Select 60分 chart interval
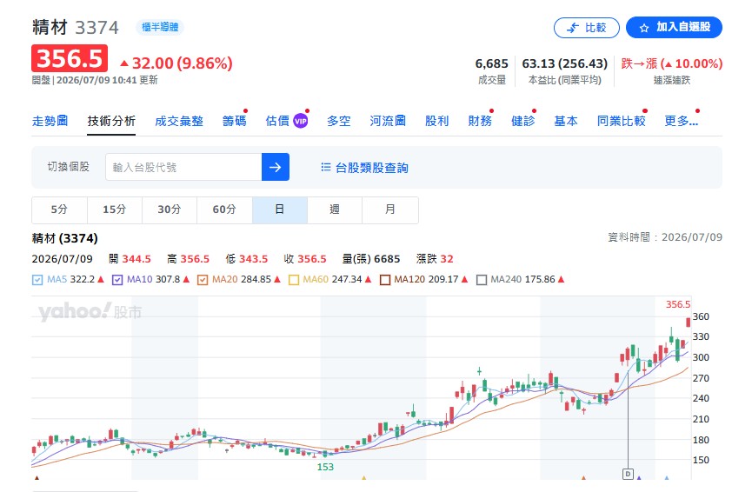The image size is (732, 492). 224,209
